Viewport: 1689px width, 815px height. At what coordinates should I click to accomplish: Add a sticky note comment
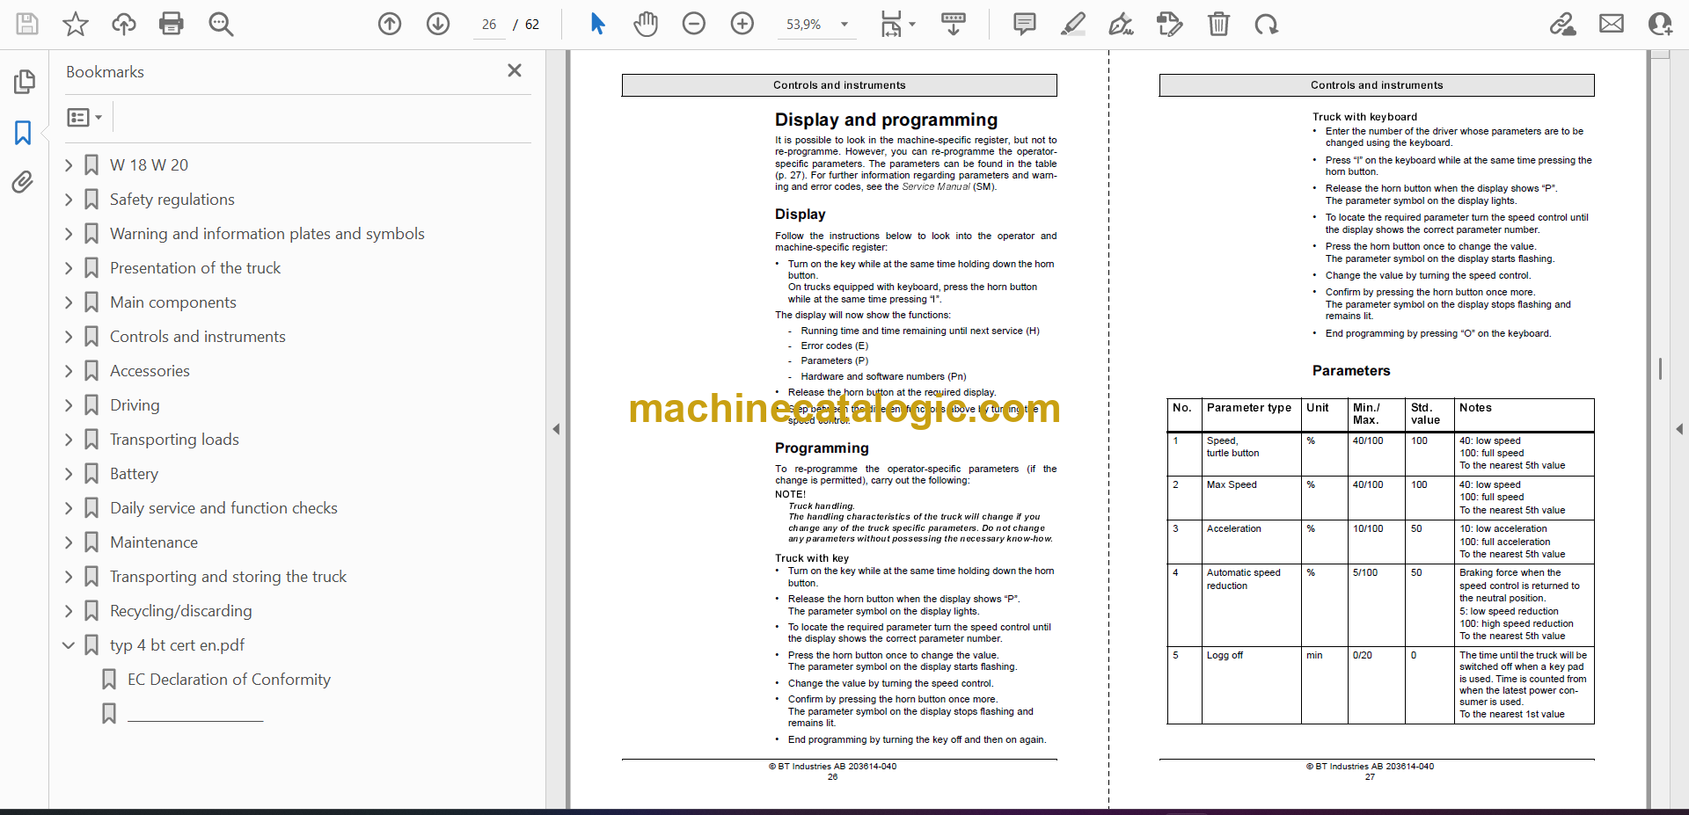coord(1025,24)
